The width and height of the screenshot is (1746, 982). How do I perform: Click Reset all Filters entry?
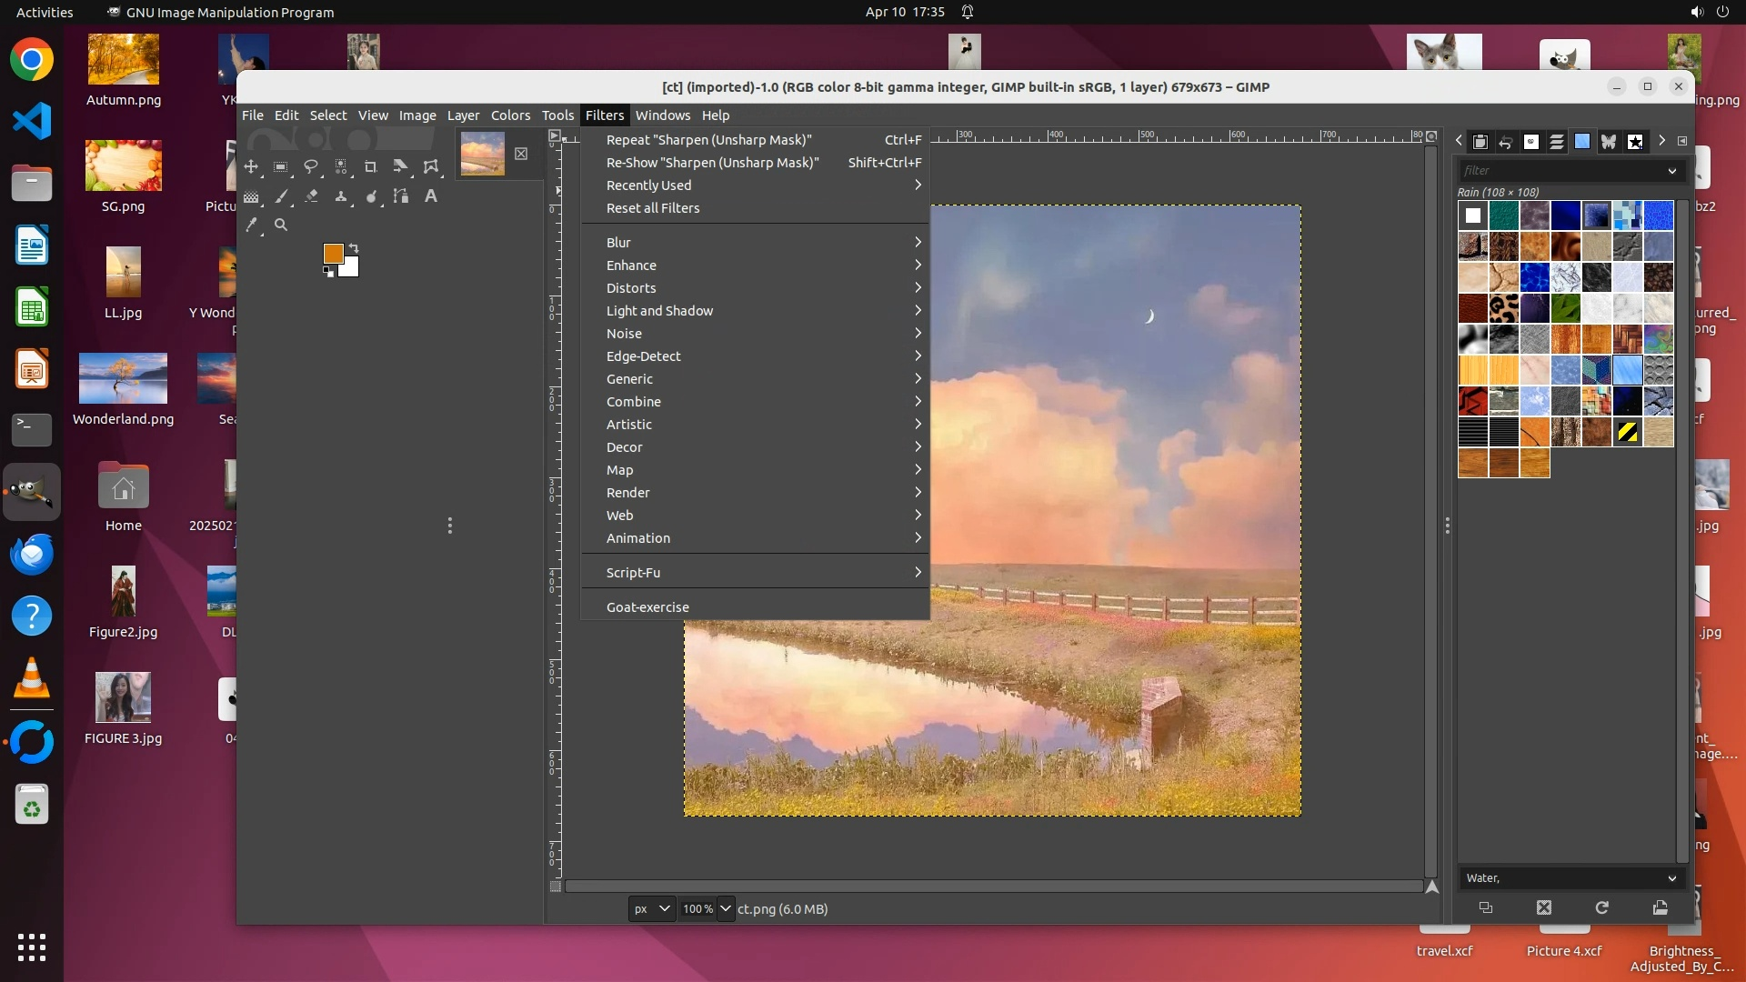[652, 208]
